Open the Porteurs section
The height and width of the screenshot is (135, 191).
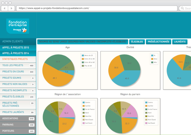click(x=18, y=131)
